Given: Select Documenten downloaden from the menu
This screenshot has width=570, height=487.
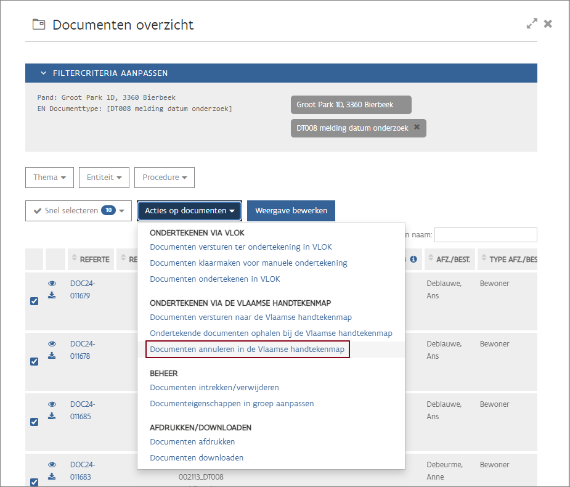Looking at the screenshot, I should tap(197, 457).
